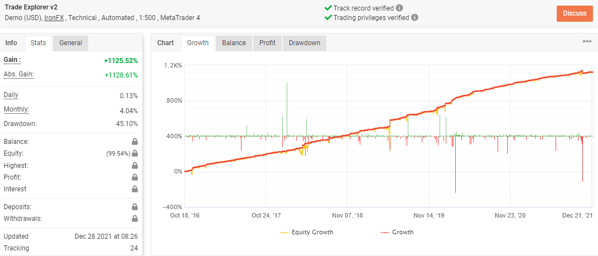
Task: Open the Balance chart tab
Action: coord(234,43)
